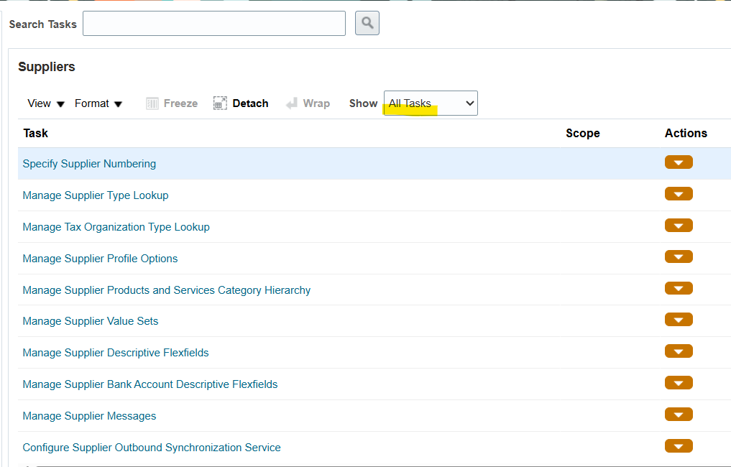Open the Format menu

(x=98, y=103)
